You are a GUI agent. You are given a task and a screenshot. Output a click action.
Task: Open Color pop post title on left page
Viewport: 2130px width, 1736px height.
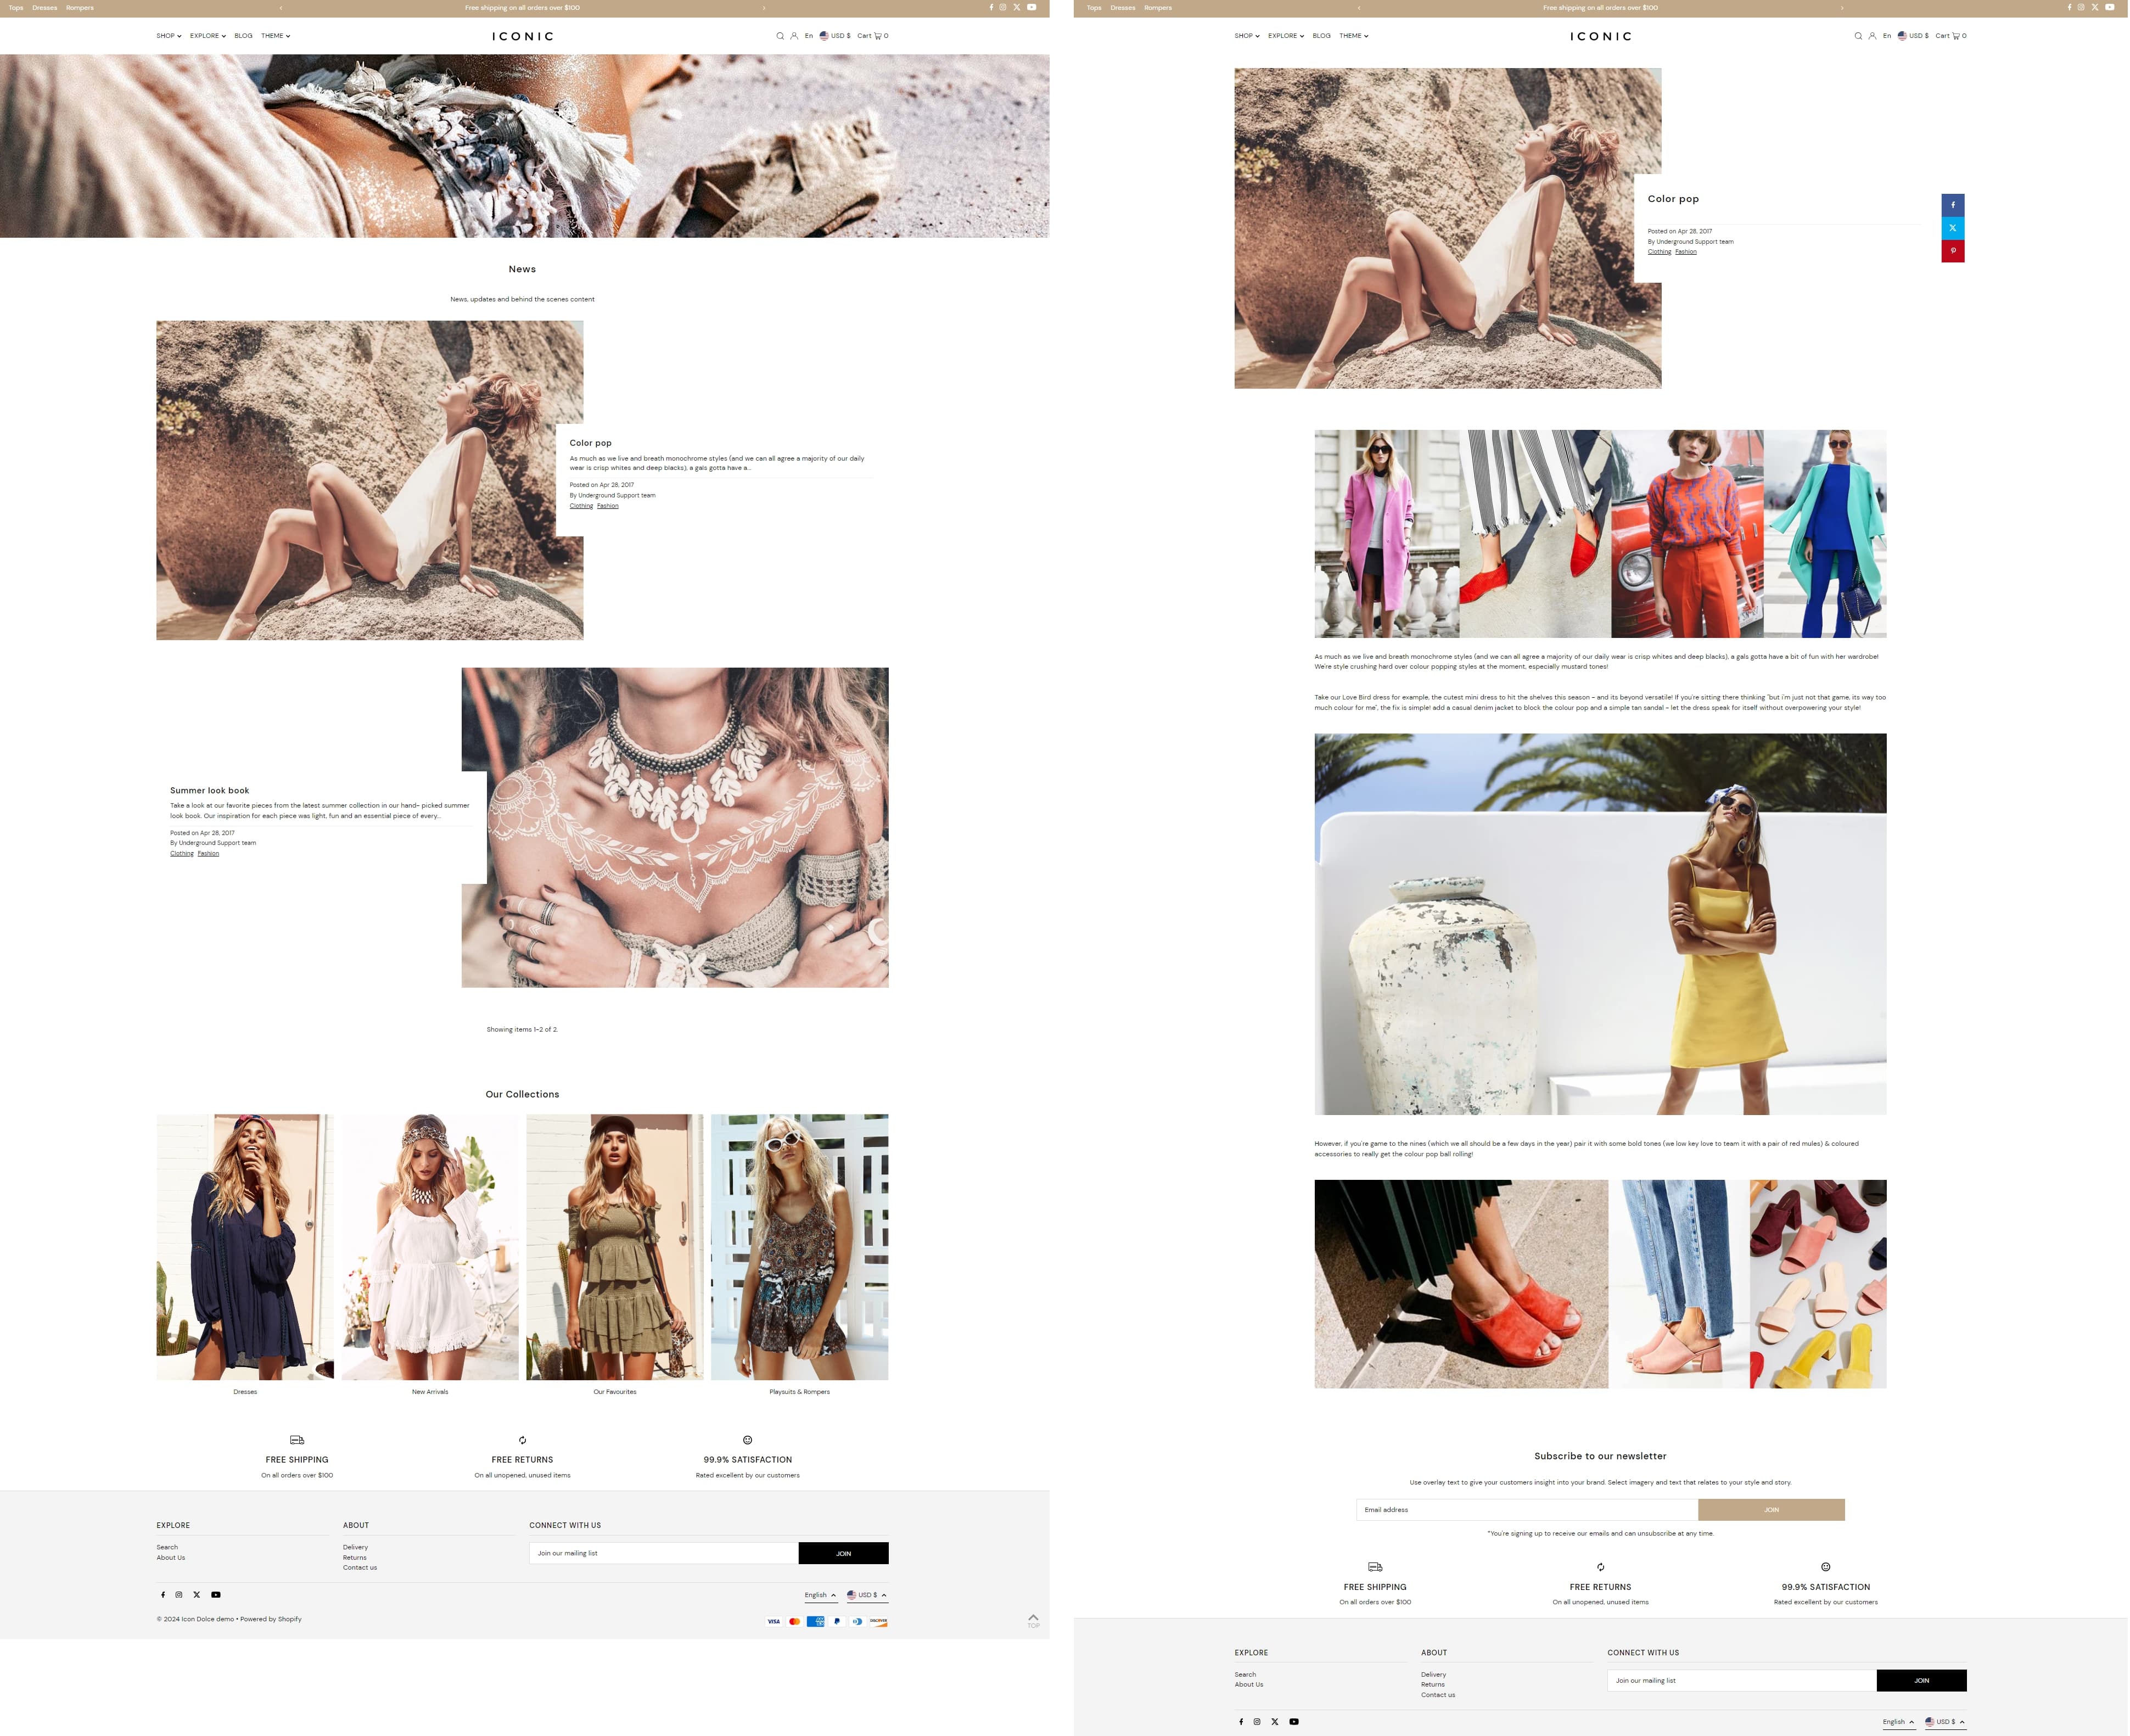coord(590,443)
